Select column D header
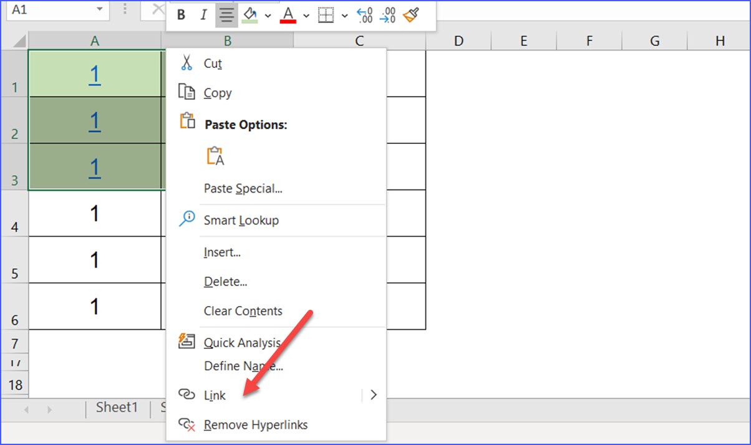This screenshot has height=445, width=751. 458,41
